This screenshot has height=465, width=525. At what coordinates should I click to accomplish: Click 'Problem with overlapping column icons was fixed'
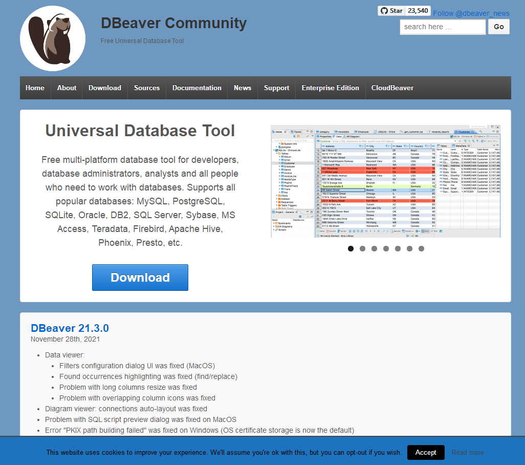(x=137, y=398)
